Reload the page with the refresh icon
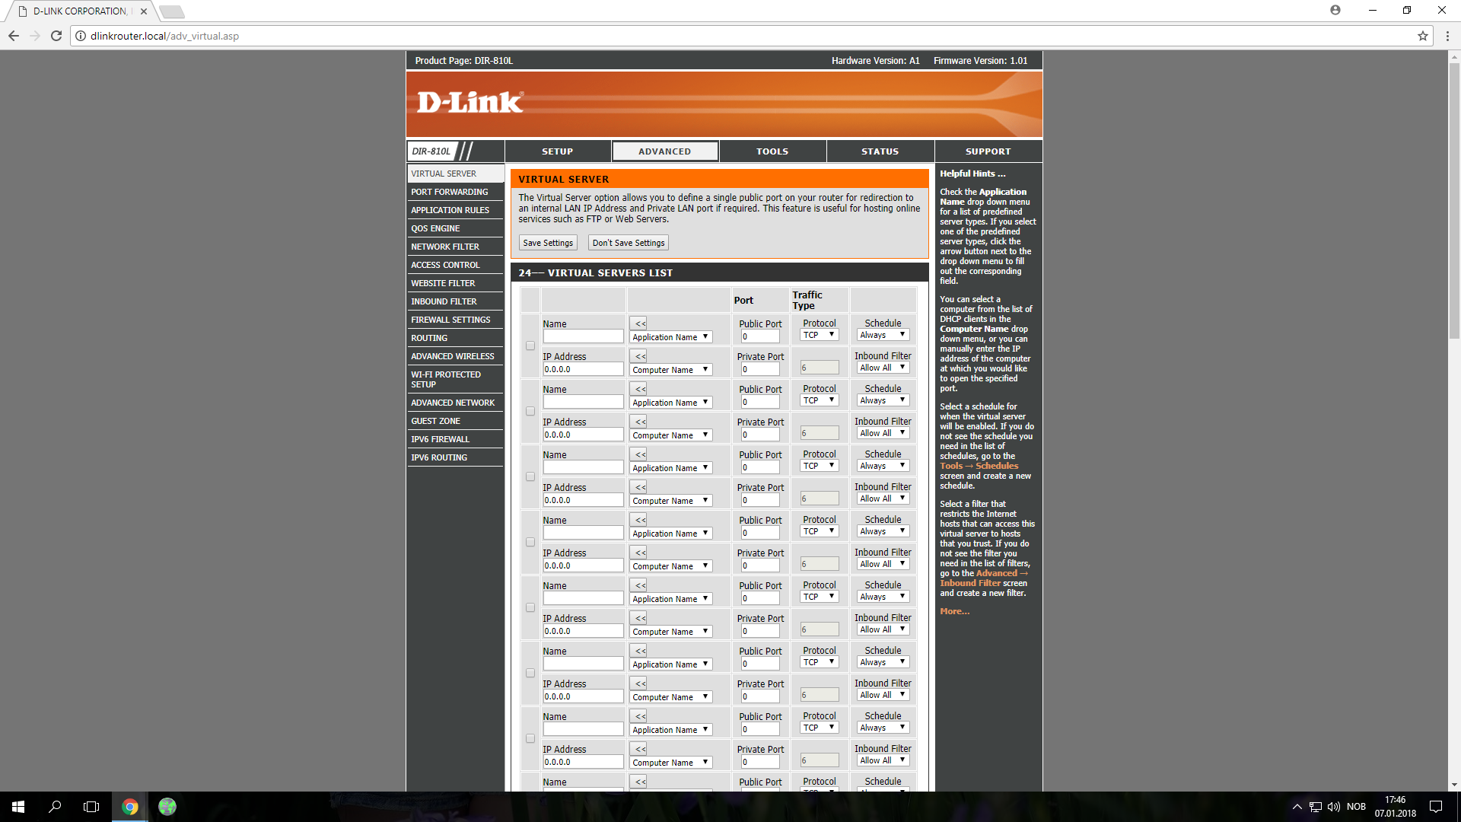 [x=56, y=36]
